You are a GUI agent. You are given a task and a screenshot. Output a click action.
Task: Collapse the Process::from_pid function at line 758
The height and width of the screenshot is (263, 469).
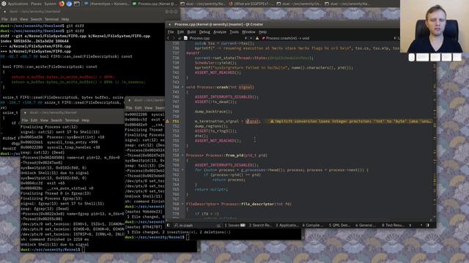tap(182, 156)
